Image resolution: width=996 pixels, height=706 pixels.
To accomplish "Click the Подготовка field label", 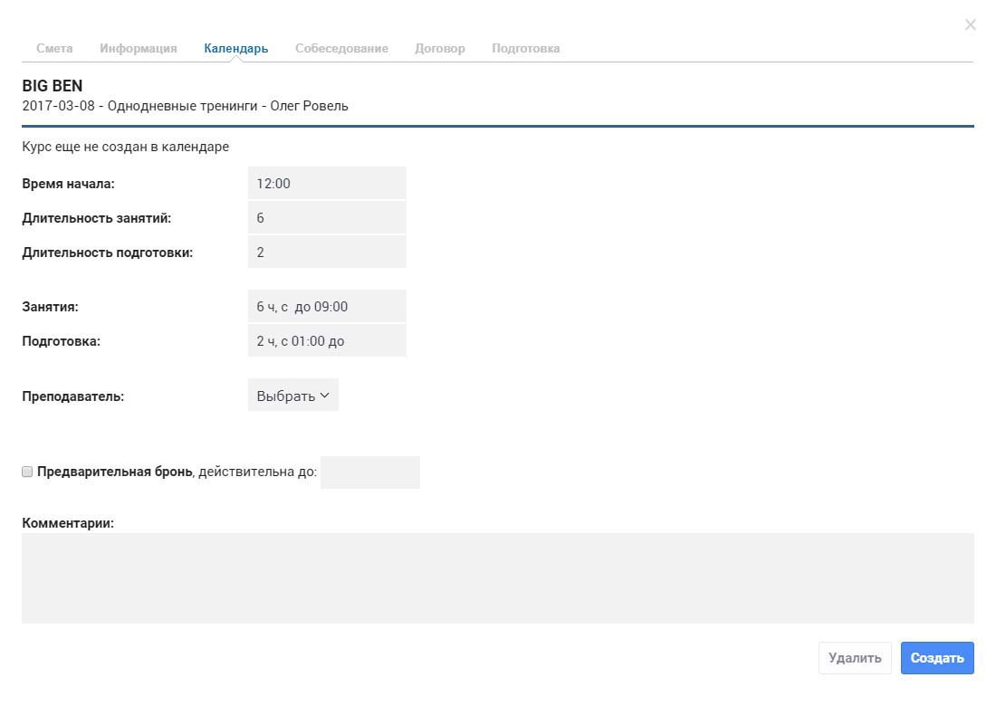I will 61,341.
